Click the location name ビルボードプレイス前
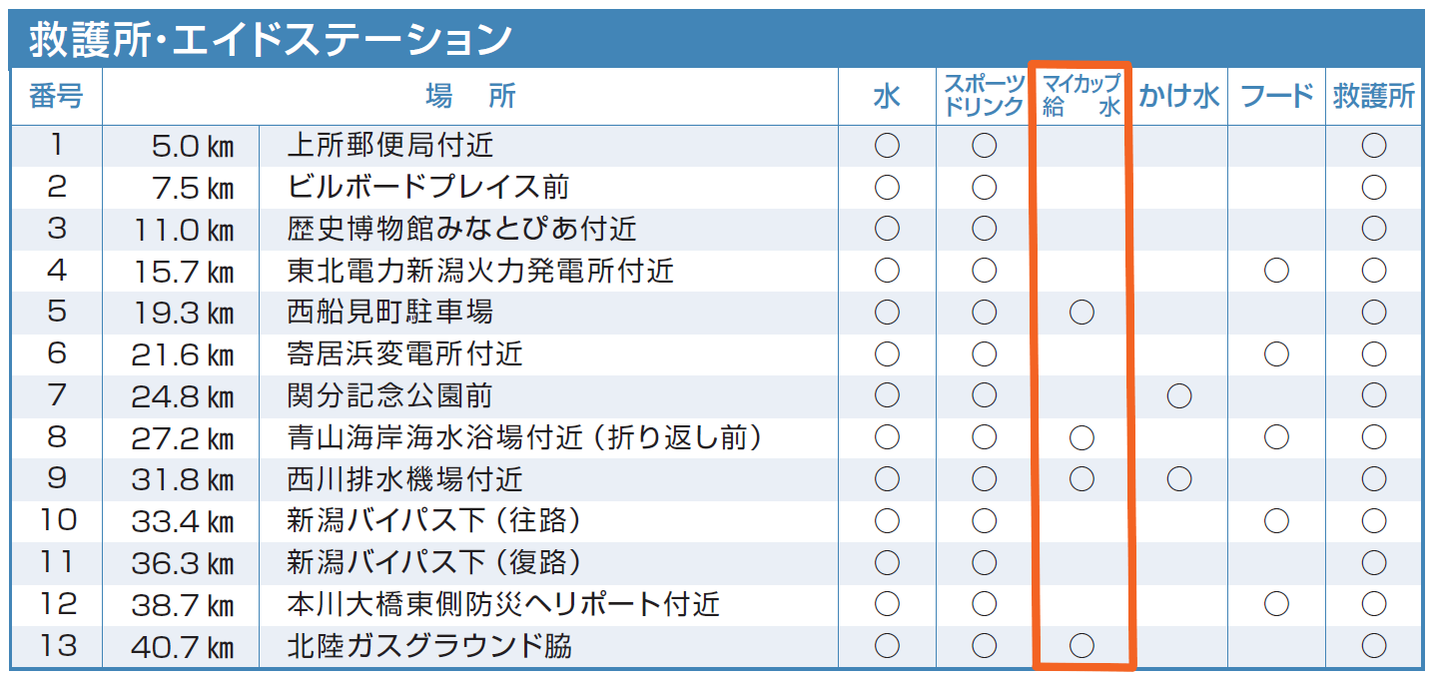This screenshot has height=678, width=1433. pyautogui.click(x=427, y=188)
